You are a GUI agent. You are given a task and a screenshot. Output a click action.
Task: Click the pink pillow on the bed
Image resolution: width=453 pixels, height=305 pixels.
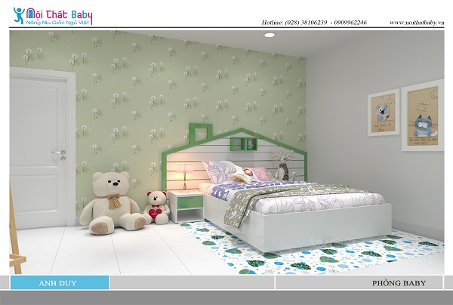point(257,174)
